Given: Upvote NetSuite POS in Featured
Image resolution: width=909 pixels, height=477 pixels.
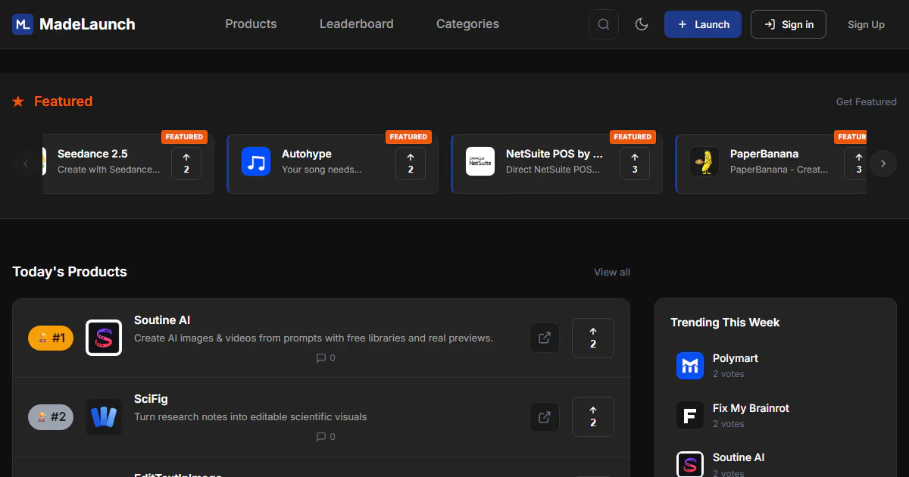Looking at the screenshot, I should pyautogui.click(x=635, y=164).
